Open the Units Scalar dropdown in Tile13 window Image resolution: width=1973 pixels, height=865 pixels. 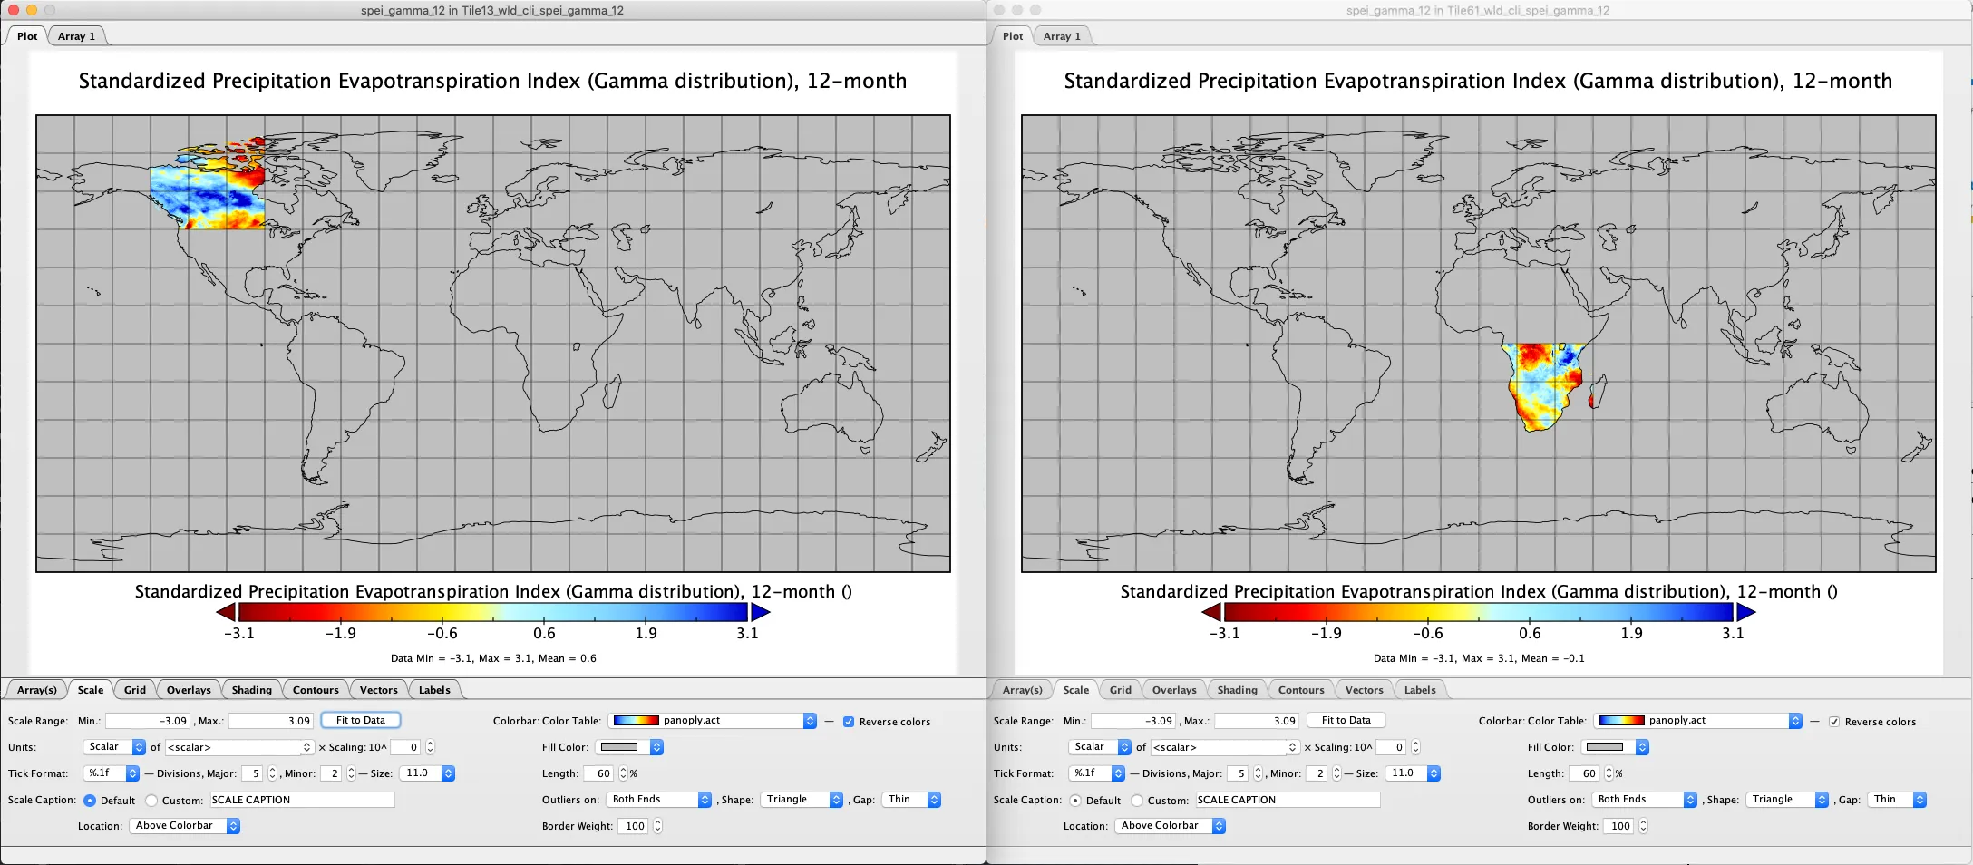(x=114, y=747)
